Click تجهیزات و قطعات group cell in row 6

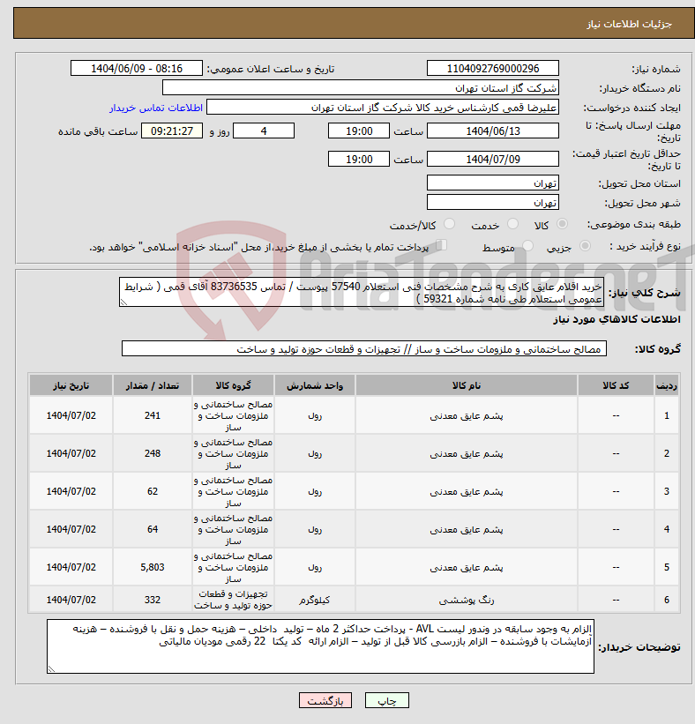pyautogui.click(x=233, y=600)
